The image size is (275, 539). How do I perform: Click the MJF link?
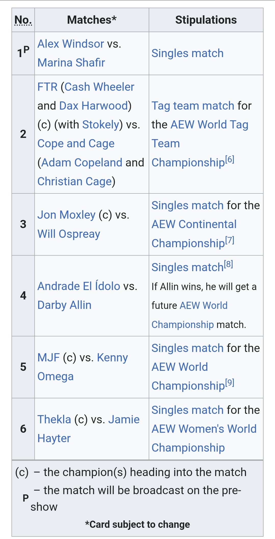(48, 358)
